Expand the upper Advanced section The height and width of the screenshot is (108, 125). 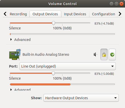(20, 40)
